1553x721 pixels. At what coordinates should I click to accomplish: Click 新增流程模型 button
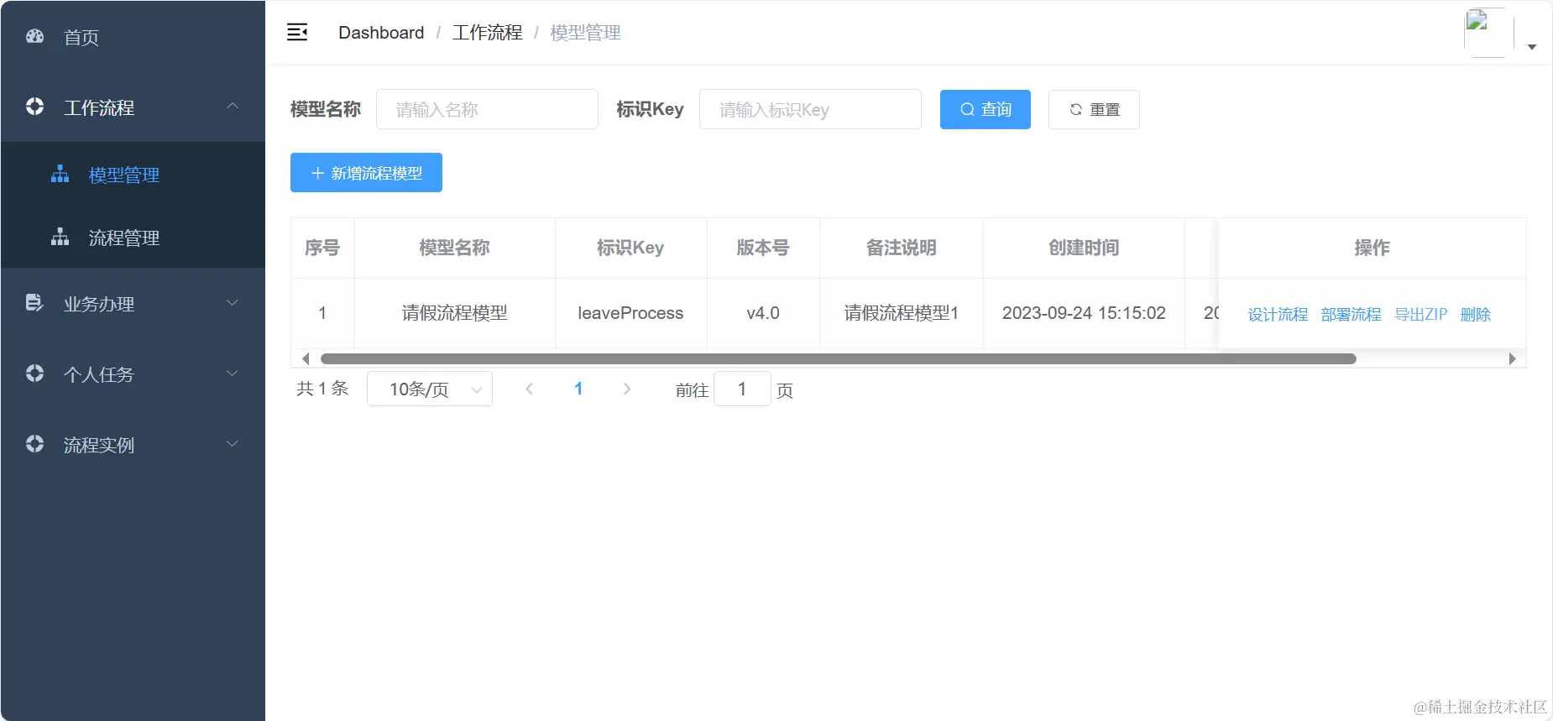[366, 173]
